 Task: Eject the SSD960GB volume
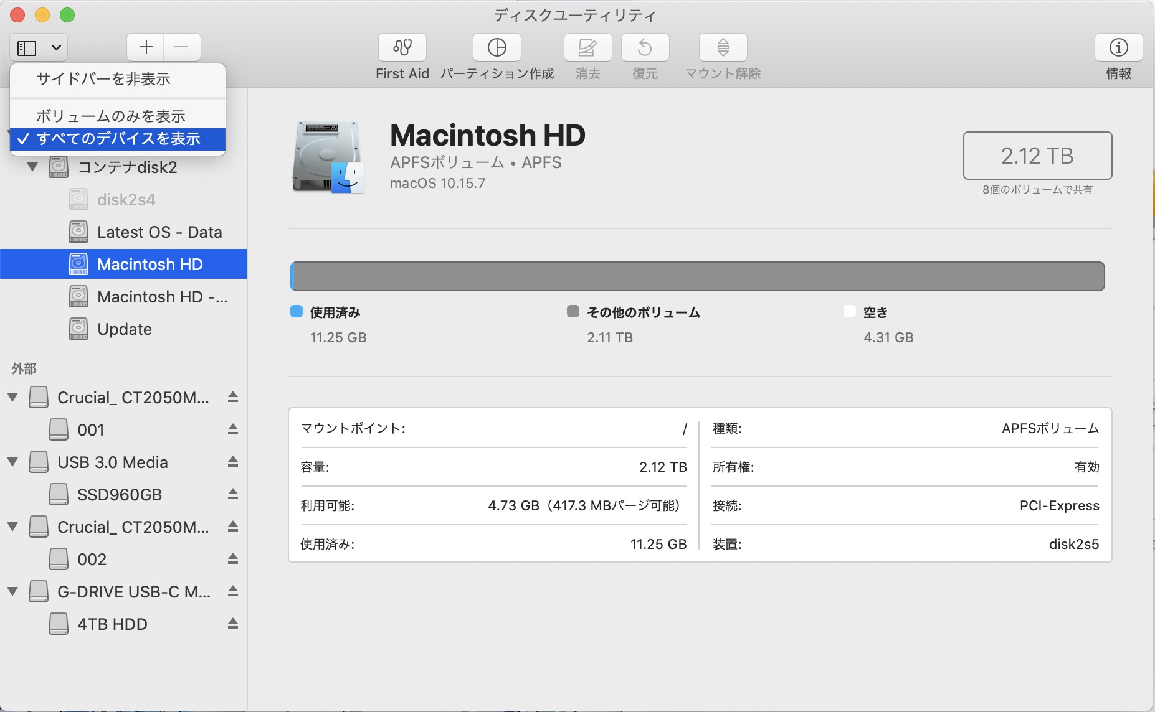pyautogui.click(x=233, y=494)
